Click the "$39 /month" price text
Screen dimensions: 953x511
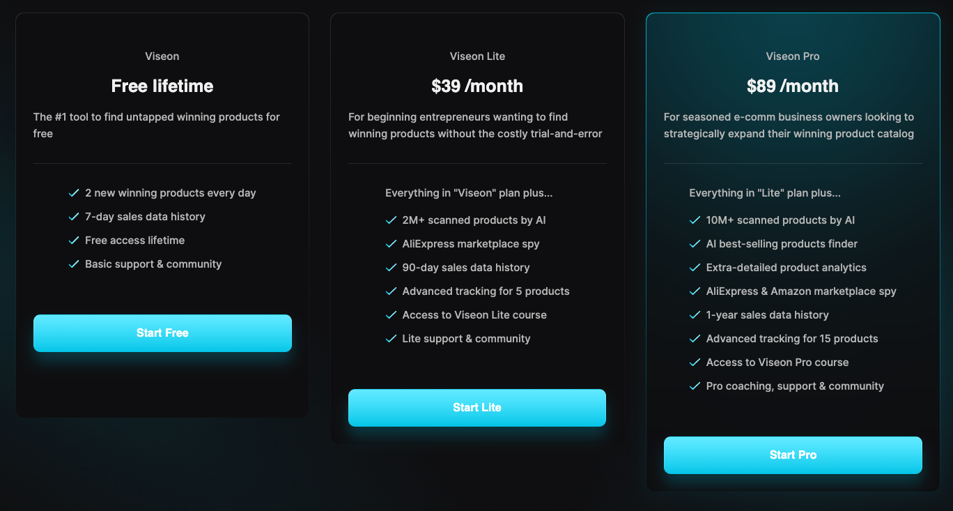[477, 86]
